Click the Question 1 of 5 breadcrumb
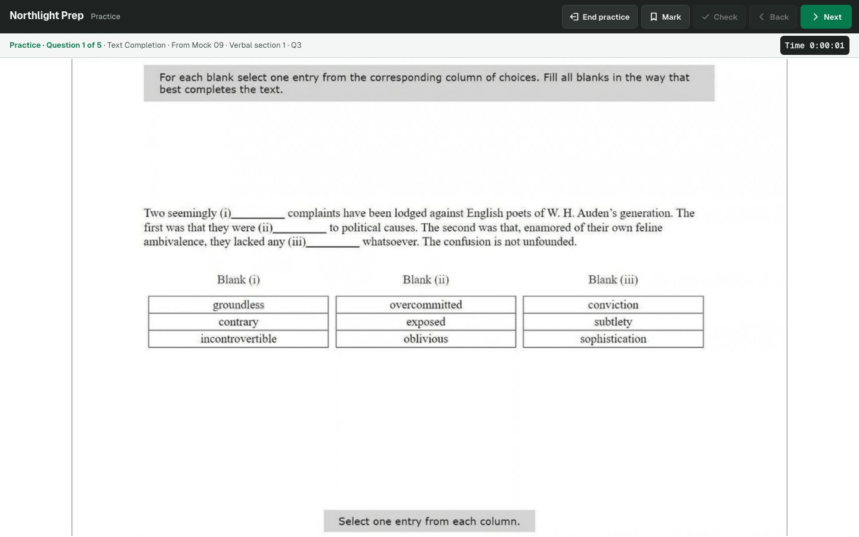The image size is (859, 537). pyautogui.click(x=74, y=45)
